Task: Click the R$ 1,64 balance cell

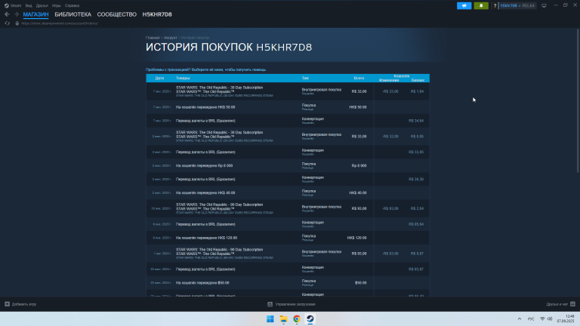Action: click(x=417, y=91)
